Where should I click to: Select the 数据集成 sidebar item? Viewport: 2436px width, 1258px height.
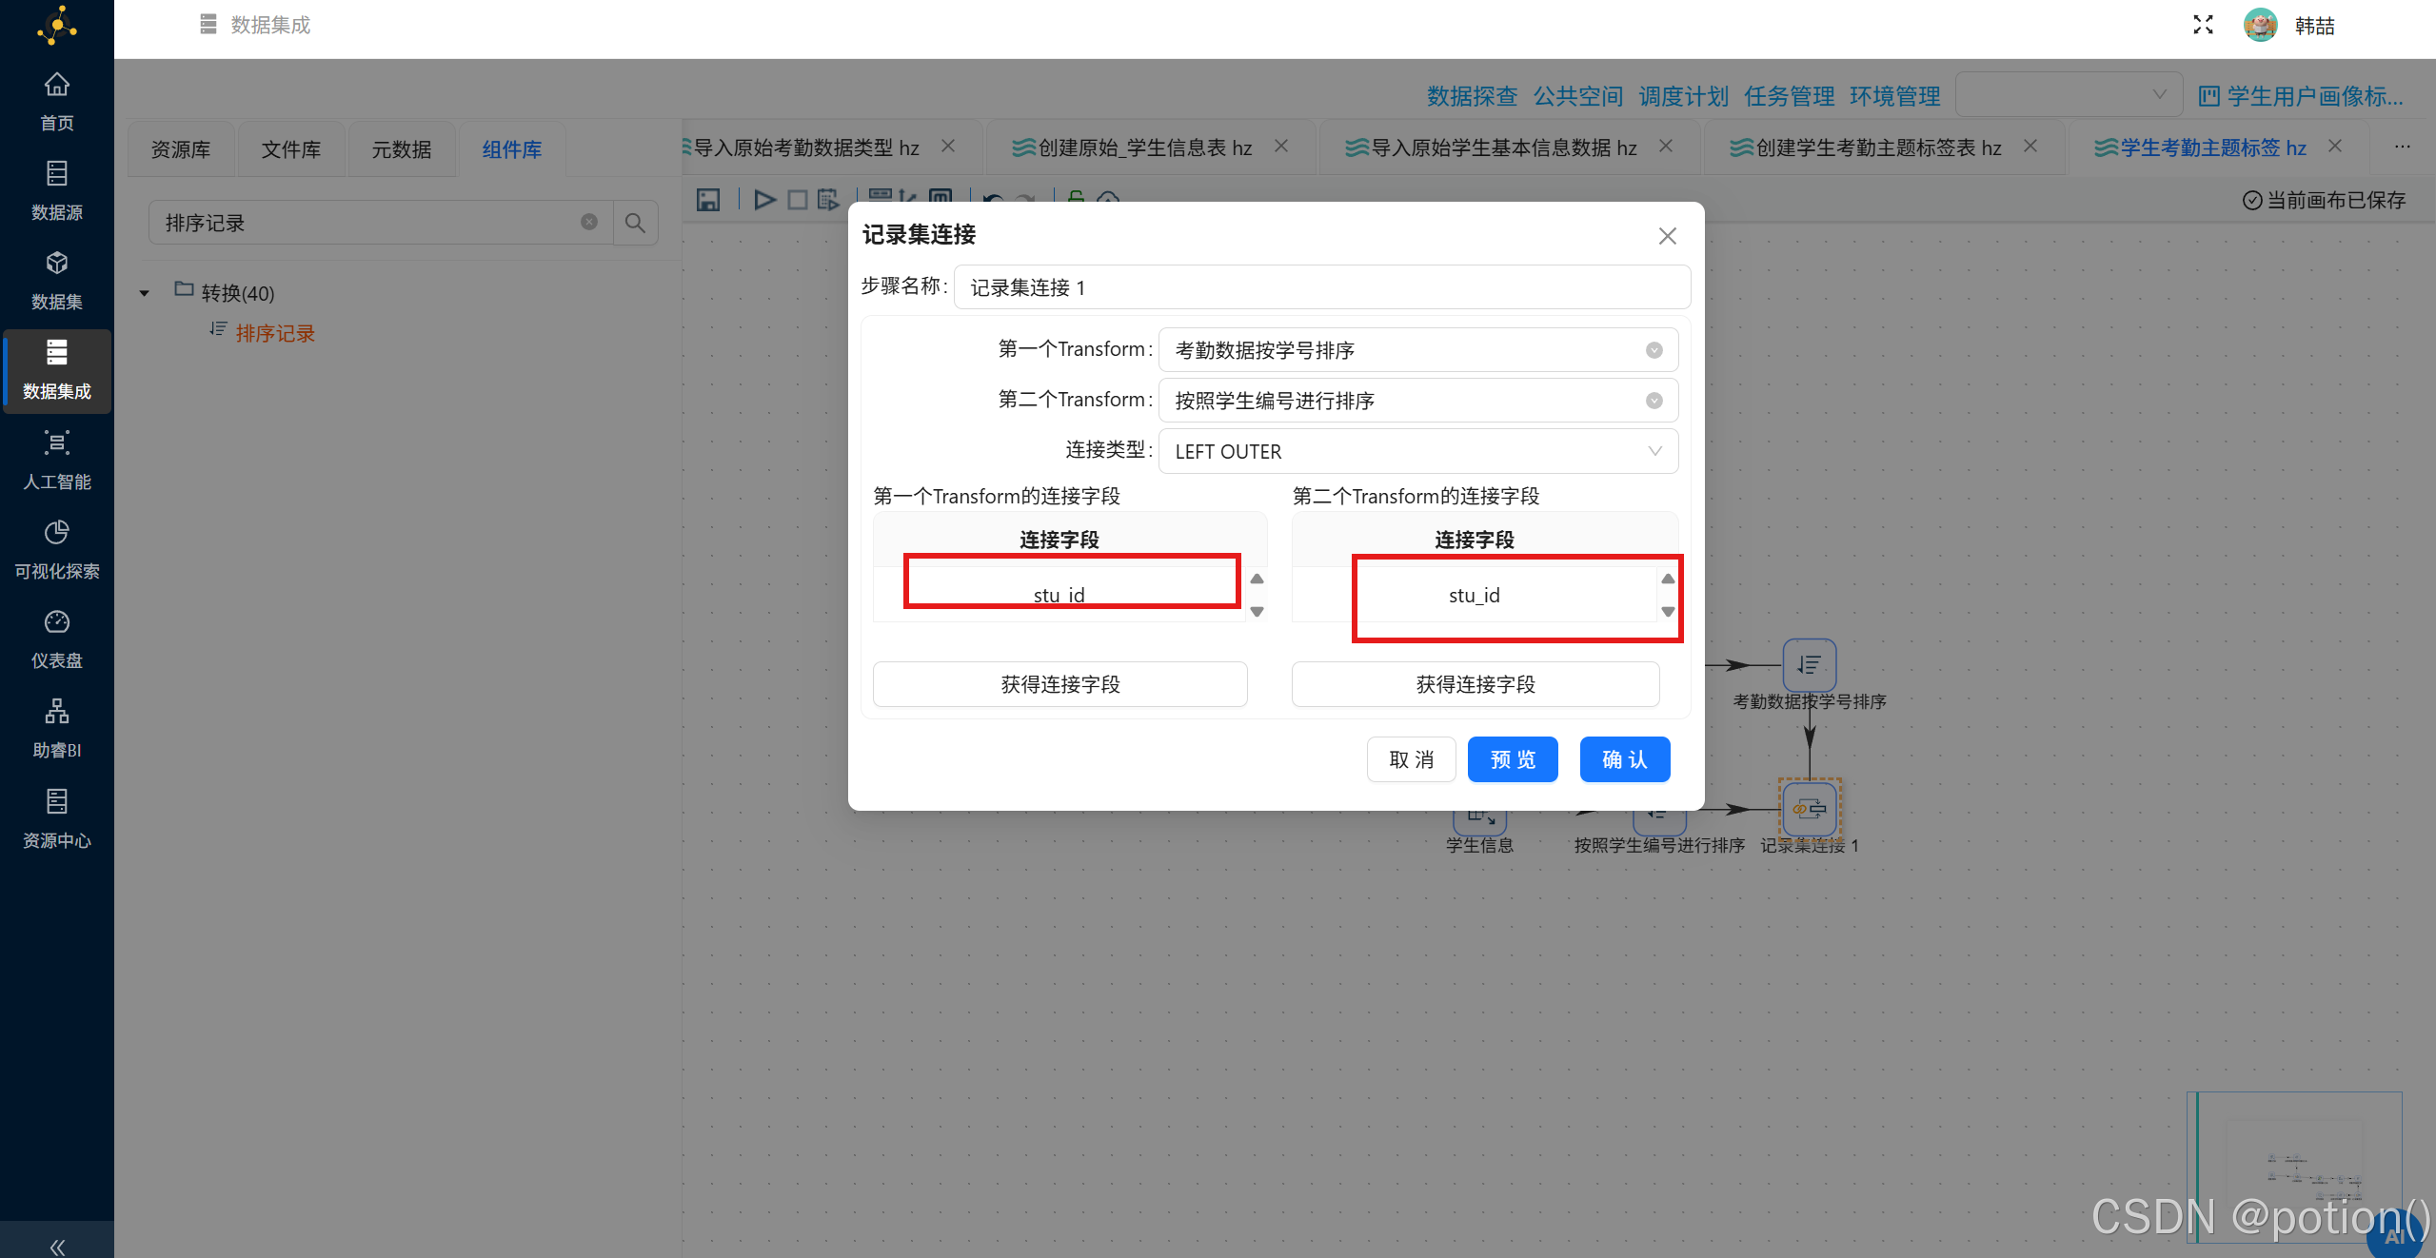click(x=57, y=370)
